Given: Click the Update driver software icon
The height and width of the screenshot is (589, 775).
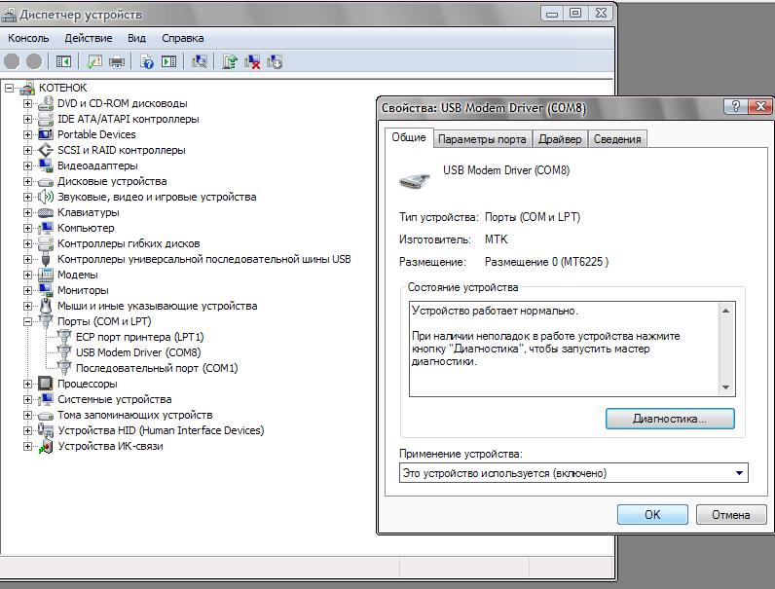Looking at the screenshot, I should [229, 61].
